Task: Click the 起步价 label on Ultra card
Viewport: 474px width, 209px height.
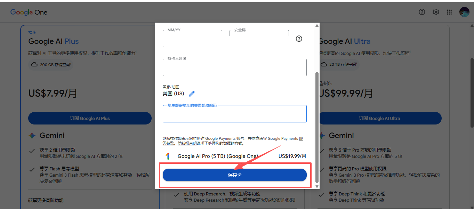Action: click(x=326, y=83)
